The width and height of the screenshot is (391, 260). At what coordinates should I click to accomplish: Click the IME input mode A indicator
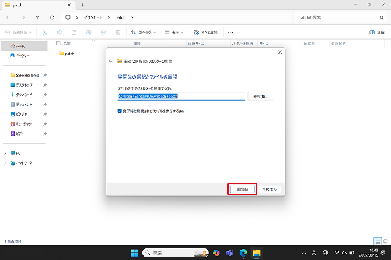click(x=314, y=253)
